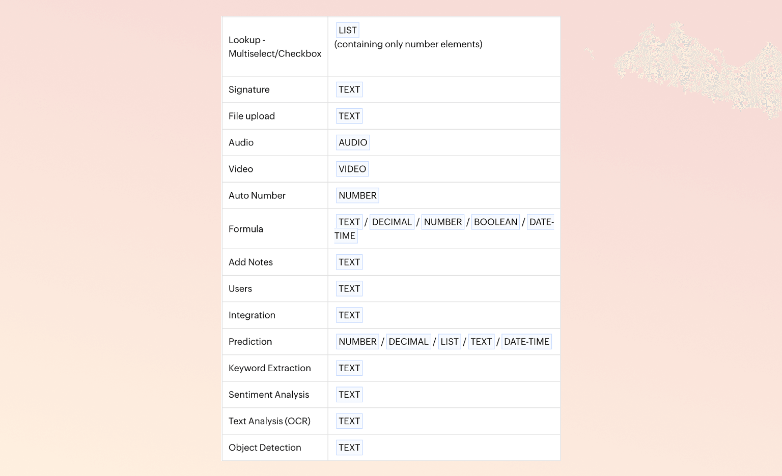Open the LIST link in Prediction row

[450, 342]
